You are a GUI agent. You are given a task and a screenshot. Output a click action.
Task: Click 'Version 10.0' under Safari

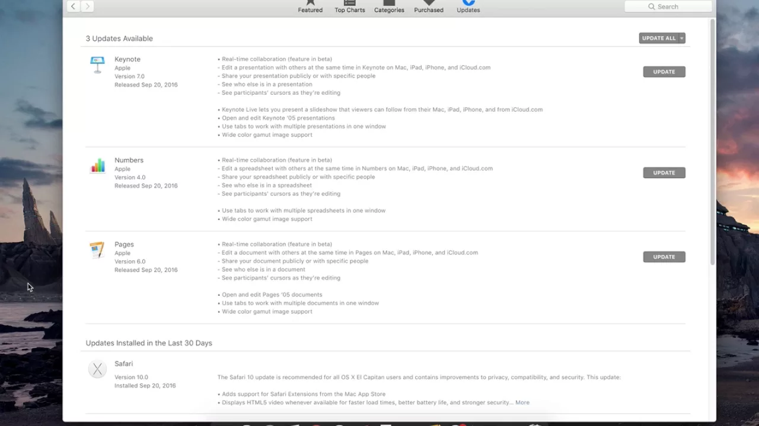pos(131,377)
